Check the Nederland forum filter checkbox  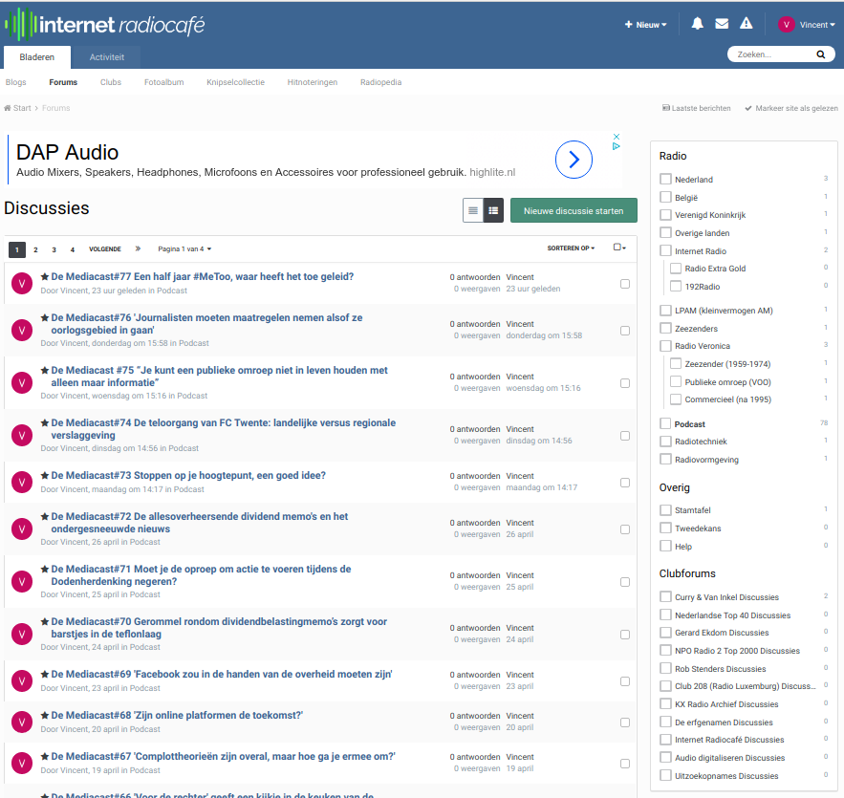point(665,180)
